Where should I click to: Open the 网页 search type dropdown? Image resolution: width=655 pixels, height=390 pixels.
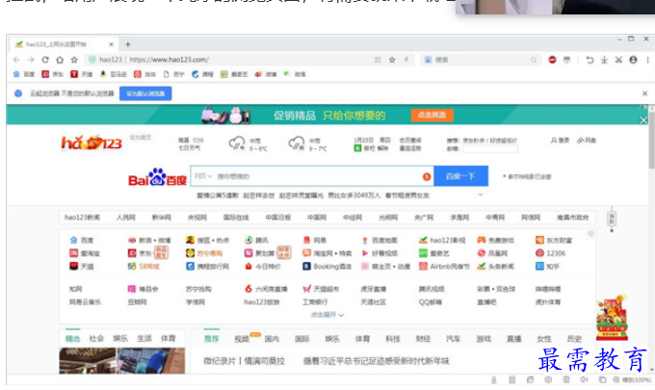pos(201,177)
